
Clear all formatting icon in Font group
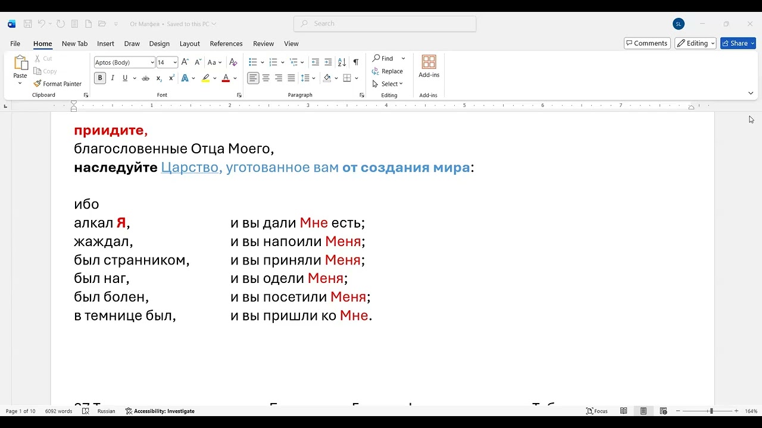(x=233, y=62)
